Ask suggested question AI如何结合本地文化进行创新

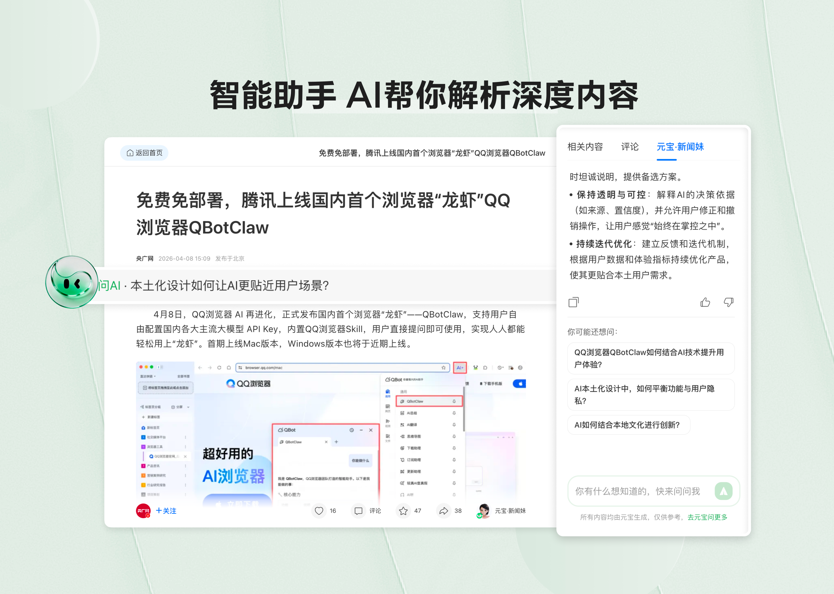point(628,425)
